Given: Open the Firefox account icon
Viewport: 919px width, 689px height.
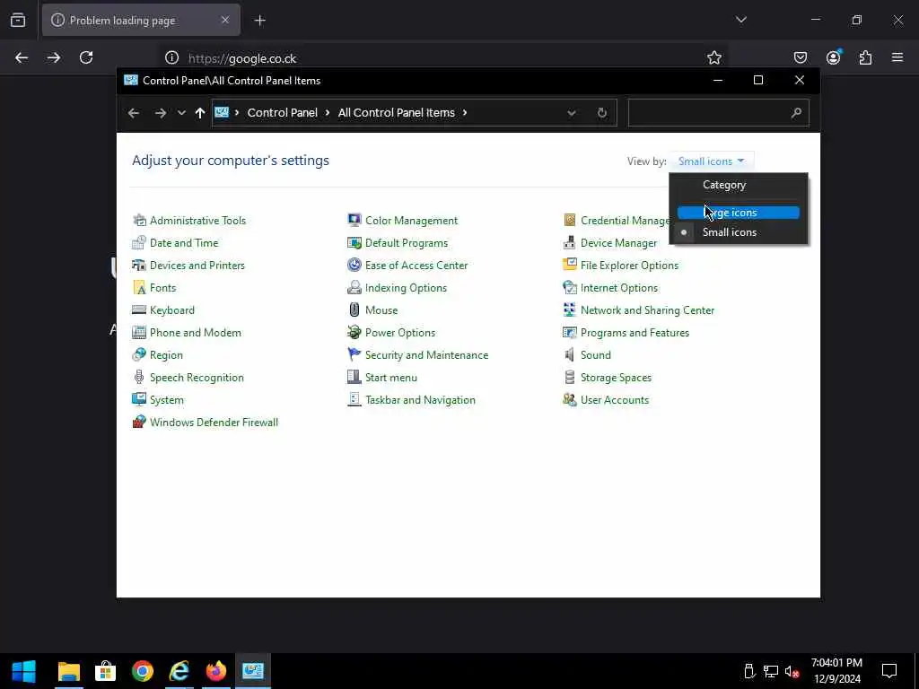Looking at the screenshot, I should [x=833, y=57].
